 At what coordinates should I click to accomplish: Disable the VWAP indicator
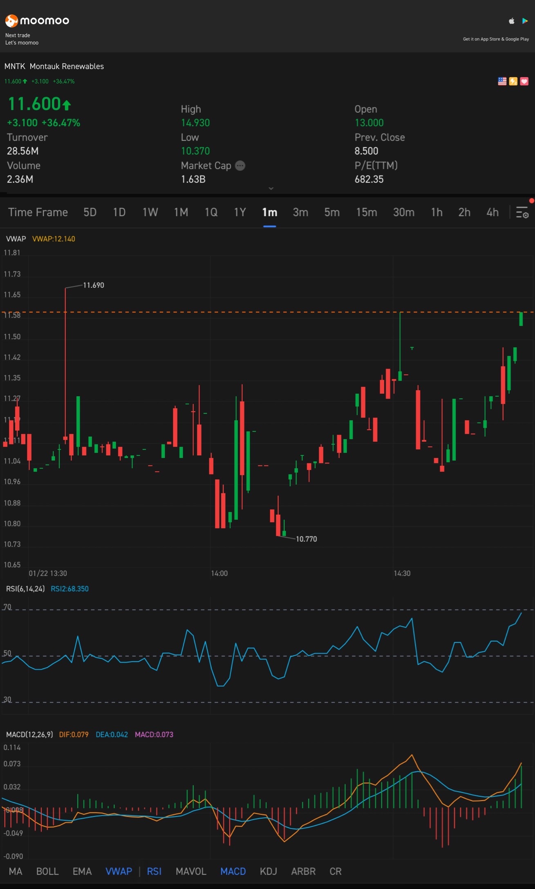pos(119,871)
